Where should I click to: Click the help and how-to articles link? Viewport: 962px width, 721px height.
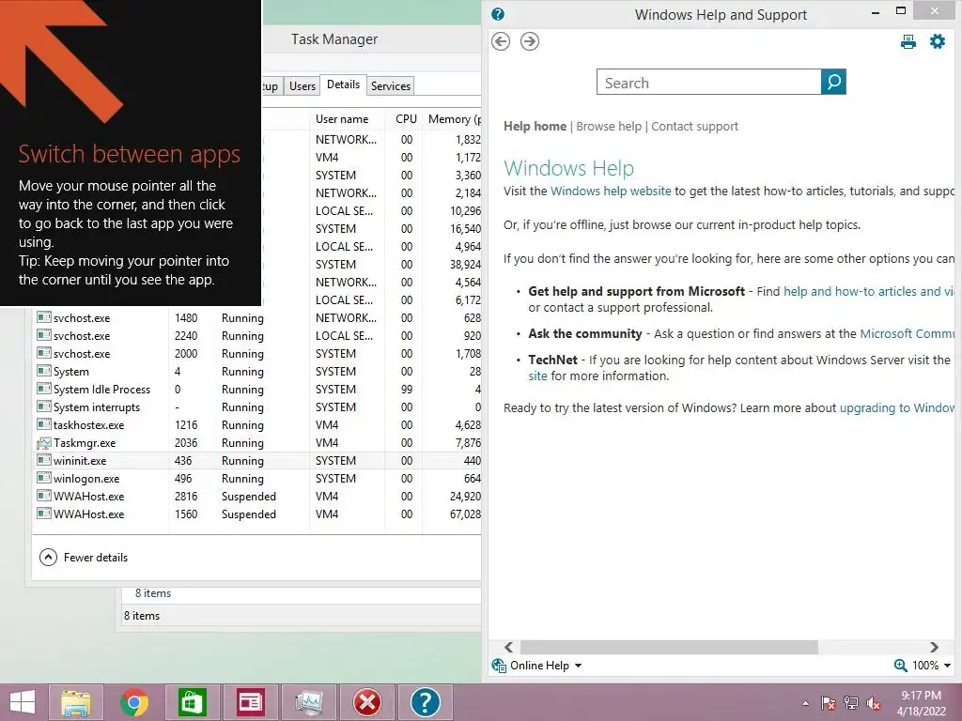[x=869, y=292]
